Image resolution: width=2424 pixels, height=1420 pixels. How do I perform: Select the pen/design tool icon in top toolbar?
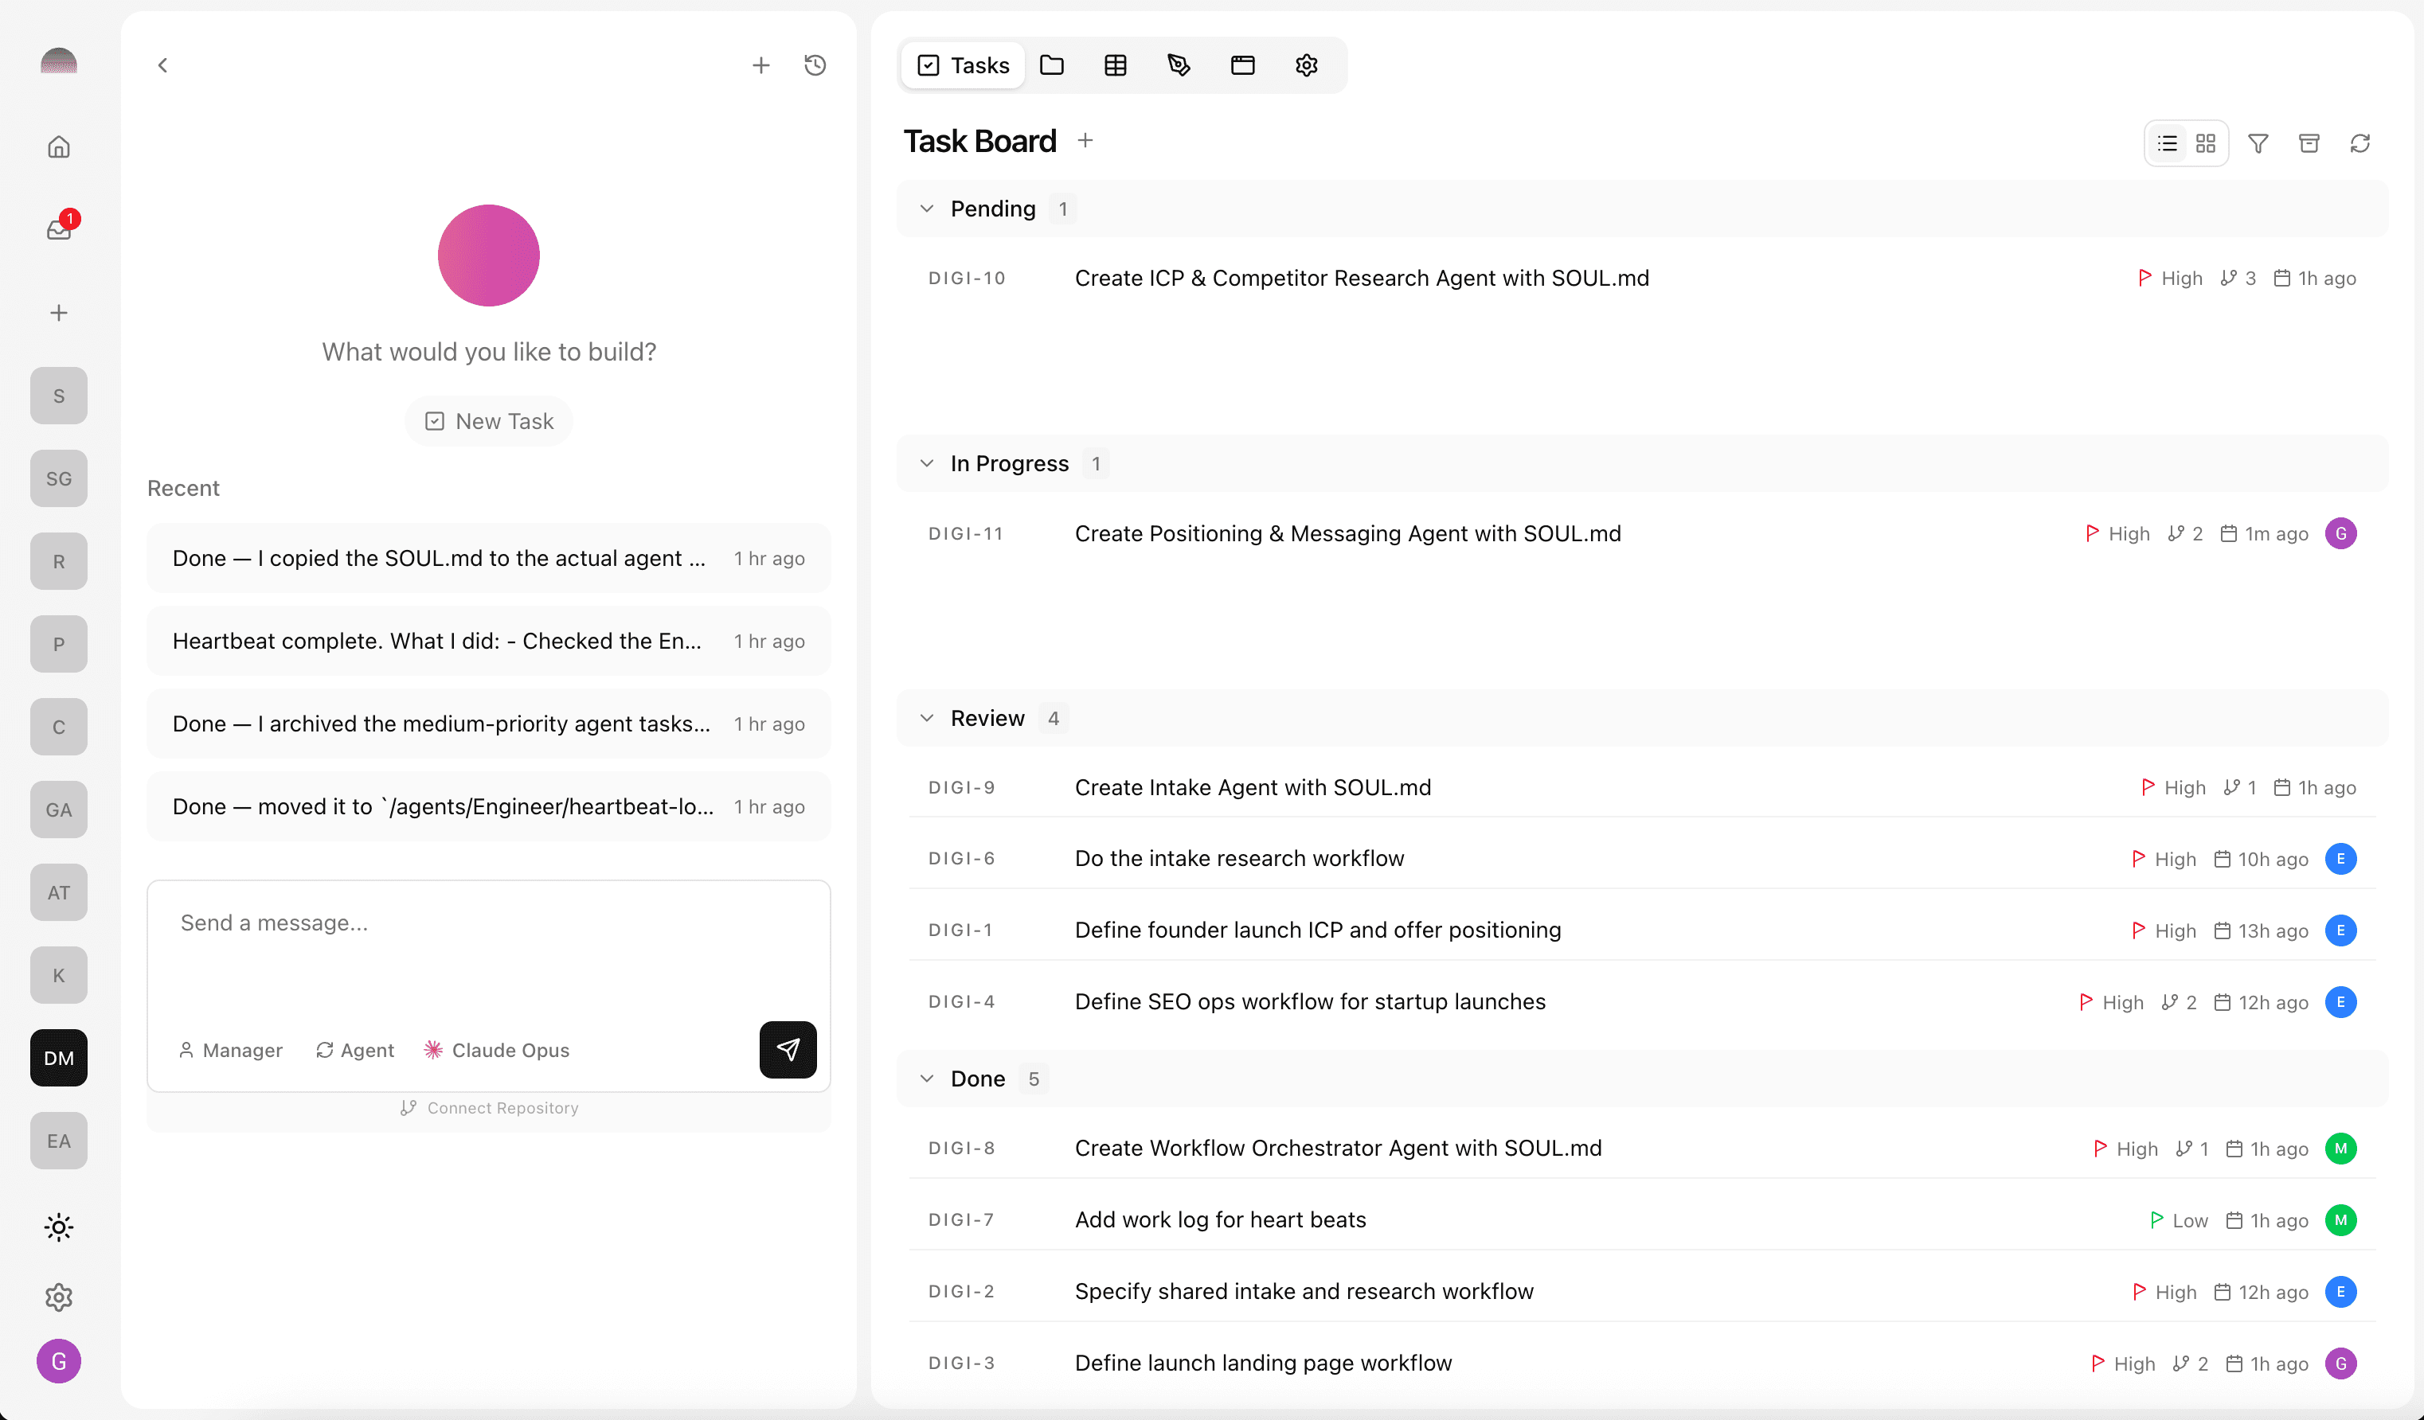[x=1179, y=64]
